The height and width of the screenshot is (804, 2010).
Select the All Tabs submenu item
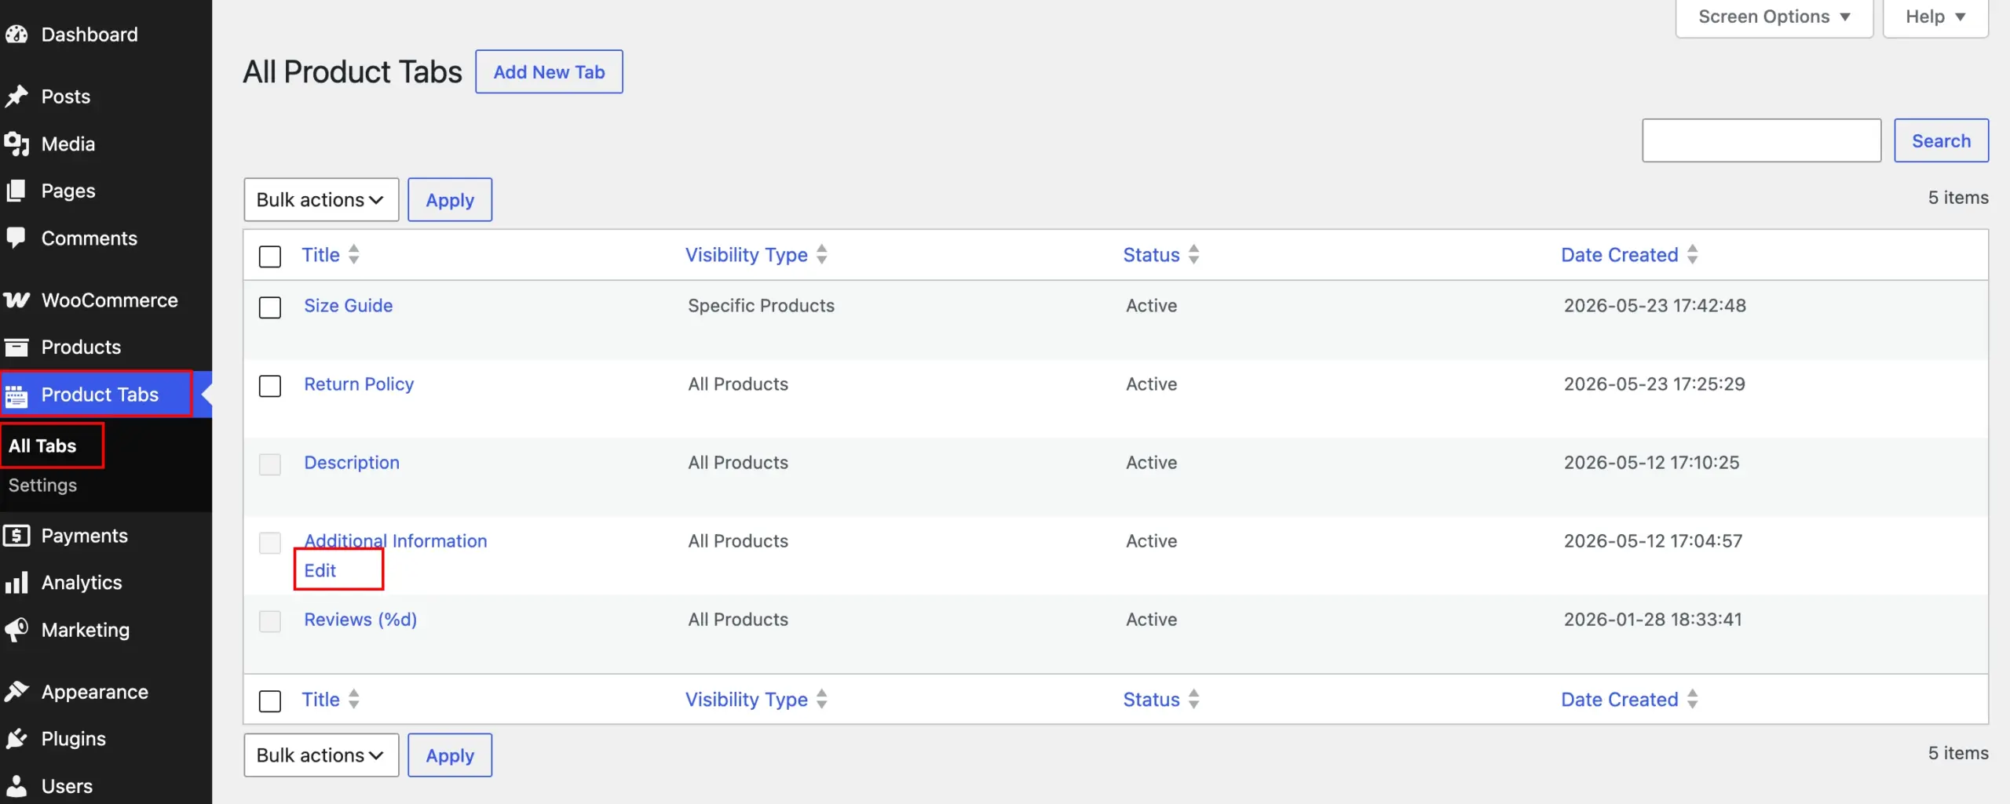[42, 446]
